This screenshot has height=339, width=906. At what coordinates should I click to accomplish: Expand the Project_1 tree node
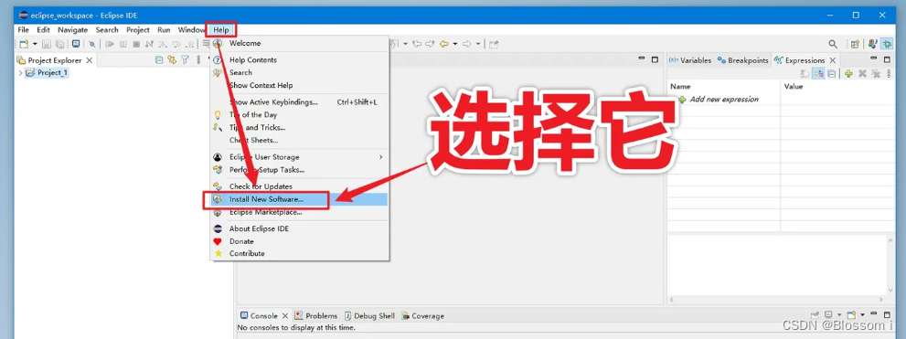click(21, 73)
